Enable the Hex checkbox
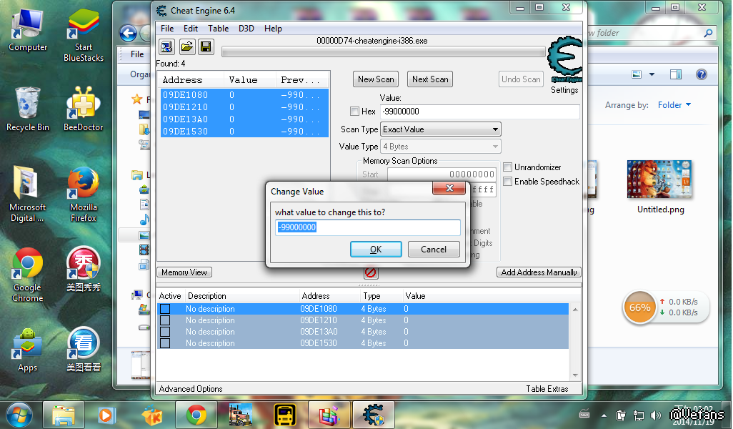733x429 pixels. [354, 112]
